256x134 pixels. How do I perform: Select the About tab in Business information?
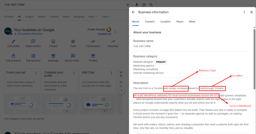tap(135, 21)
